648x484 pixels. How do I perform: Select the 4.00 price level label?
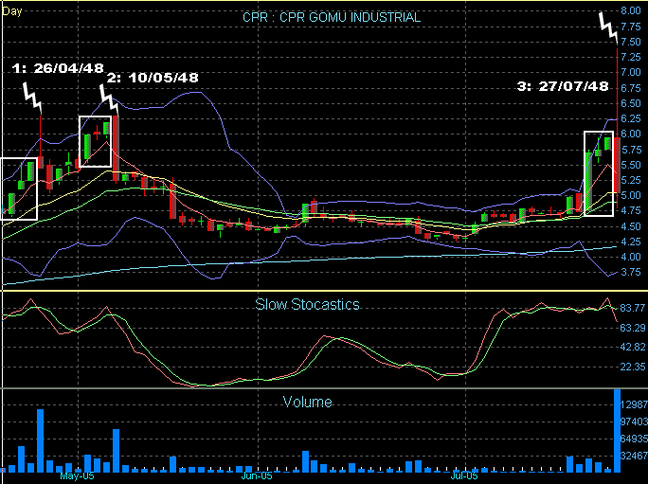631,257
